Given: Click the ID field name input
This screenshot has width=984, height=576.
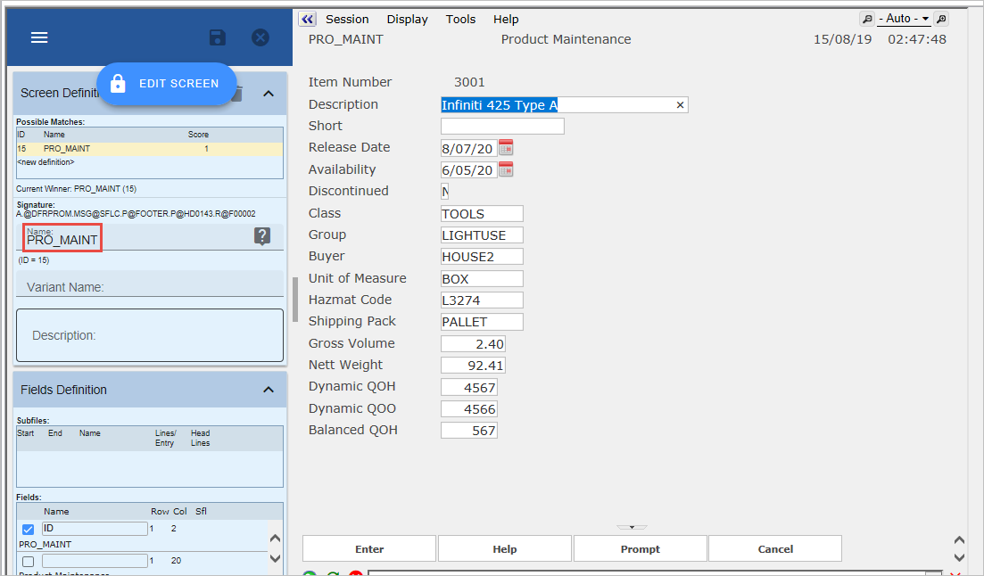Looking at the screenshot, I should pos(95,529).
